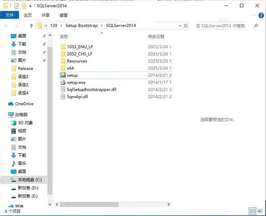This screenshot has height=216, width=266.
Task: Switch to the 主页 ribbon tab
Action: pos(28,15)
